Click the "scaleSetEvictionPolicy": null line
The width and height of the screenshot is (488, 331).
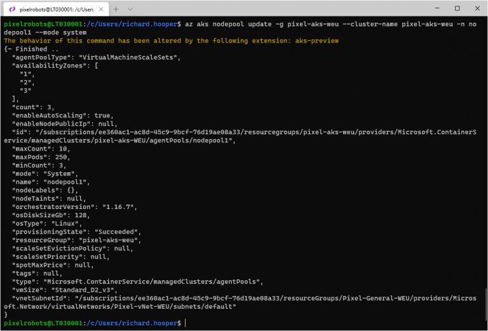(x=72, y=248)
